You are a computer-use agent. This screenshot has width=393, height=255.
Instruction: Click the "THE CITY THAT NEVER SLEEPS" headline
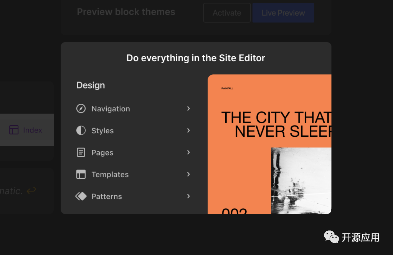pos(276,124)
